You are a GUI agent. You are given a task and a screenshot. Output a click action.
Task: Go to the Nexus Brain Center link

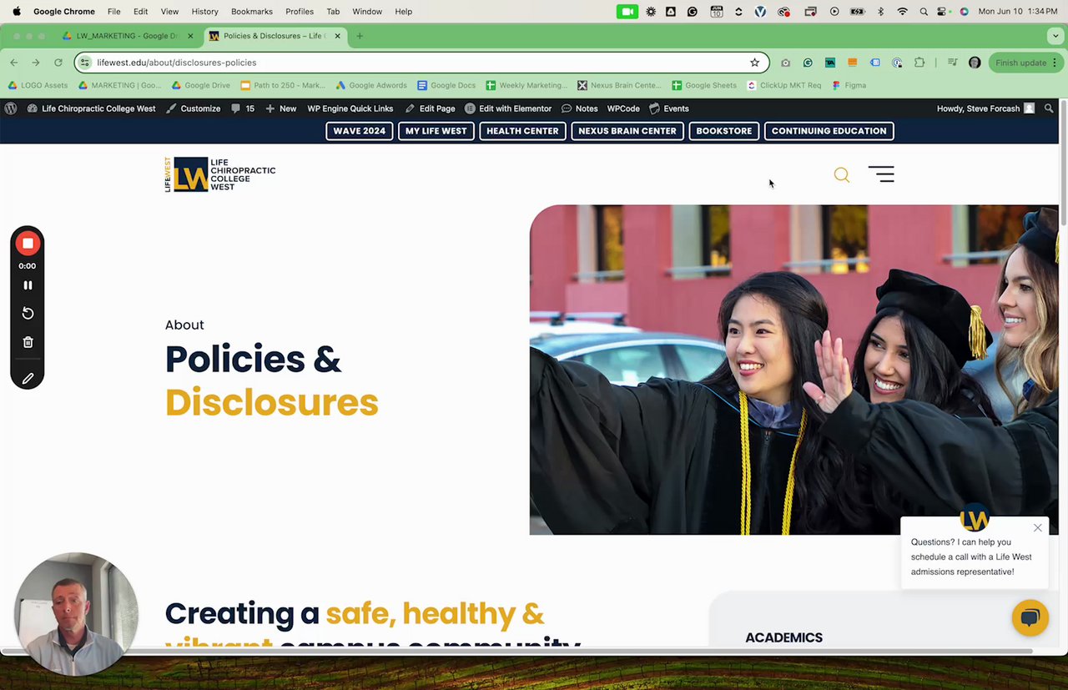[627, 131]
